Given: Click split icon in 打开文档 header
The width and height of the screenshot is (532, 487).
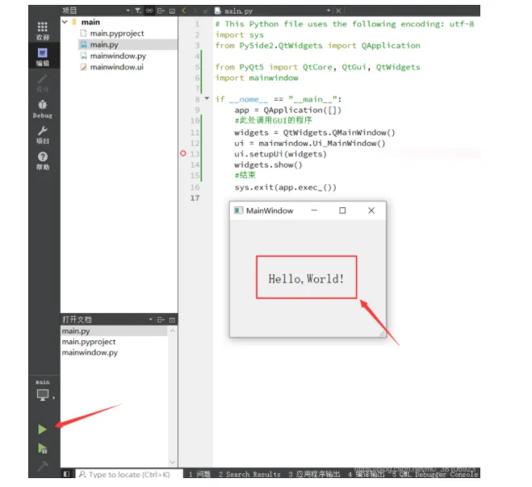Looking at the screenshot, I should click(161, 319).
